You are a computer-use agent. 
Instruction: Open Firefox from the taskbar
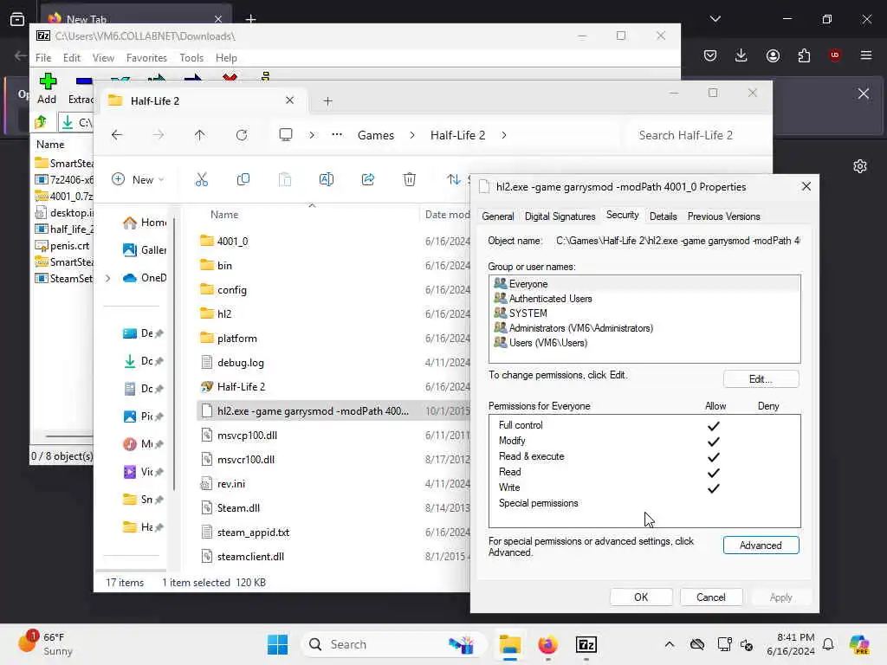click(x=547, y=644)
